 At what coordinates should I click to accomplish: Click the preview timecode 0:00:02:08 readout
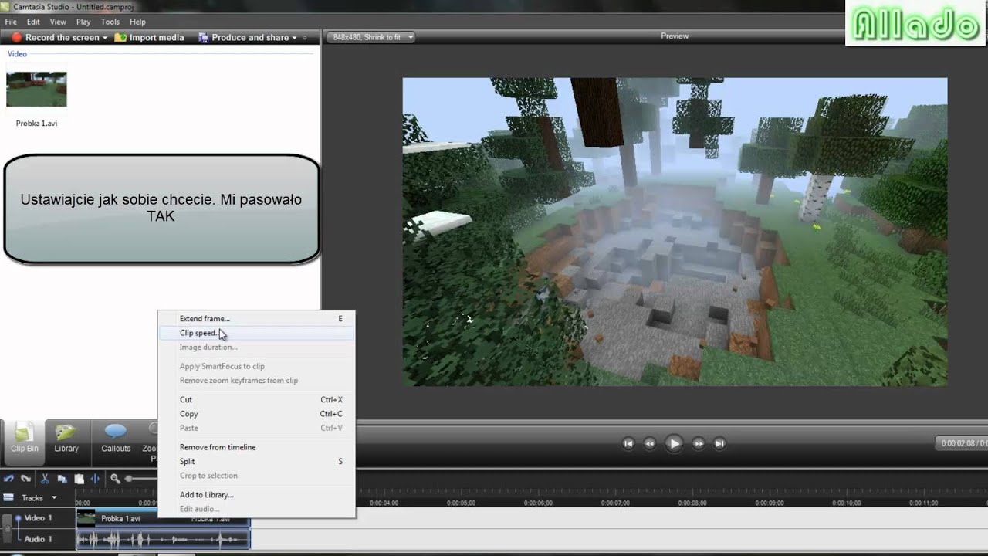coord(961,443)
